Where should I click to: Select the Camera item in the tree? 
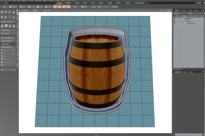[189, 21]
